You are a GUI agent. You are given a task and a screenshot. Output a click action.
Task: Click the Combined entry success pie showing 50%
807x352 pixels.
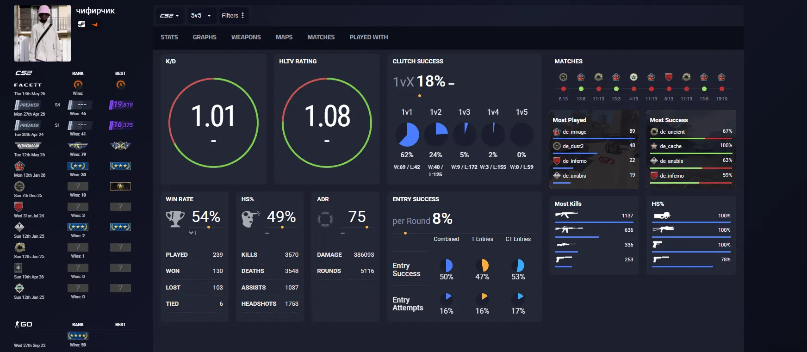point(446,265)
